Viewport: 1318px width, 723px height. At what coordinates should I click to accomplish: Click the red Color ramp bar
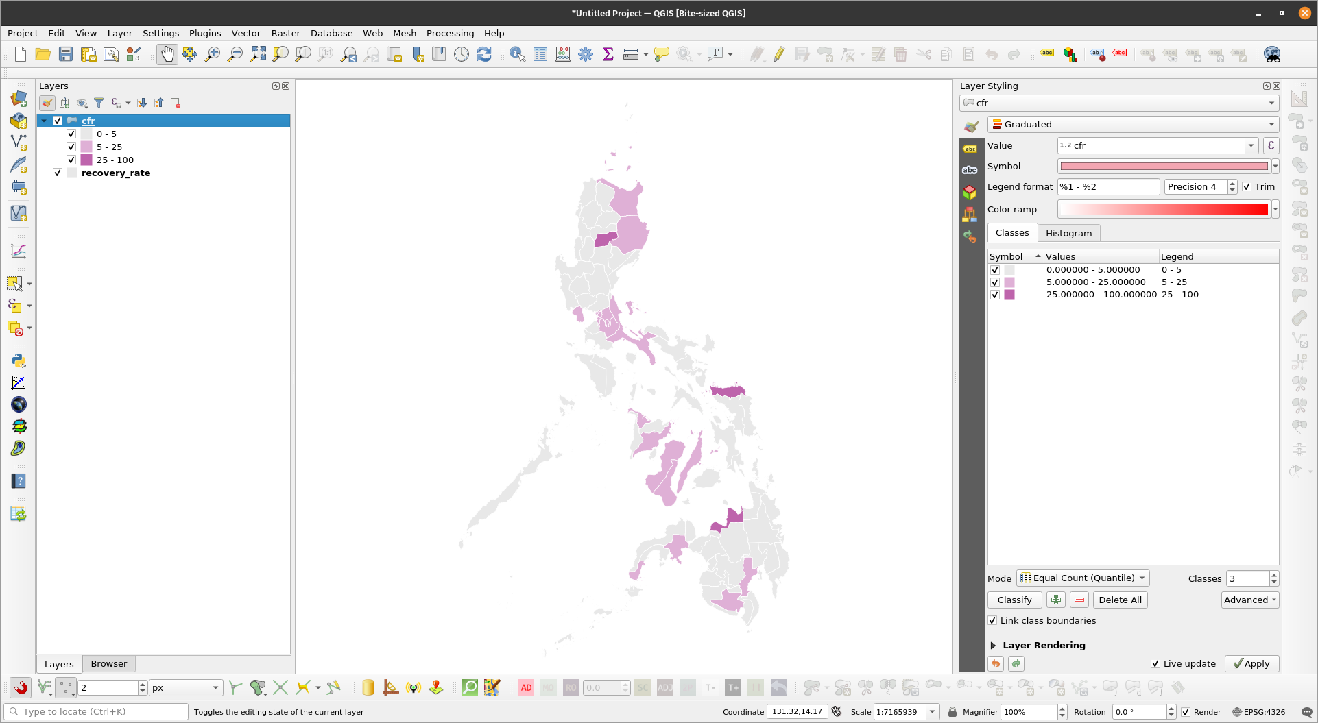tap(1163, 209)
